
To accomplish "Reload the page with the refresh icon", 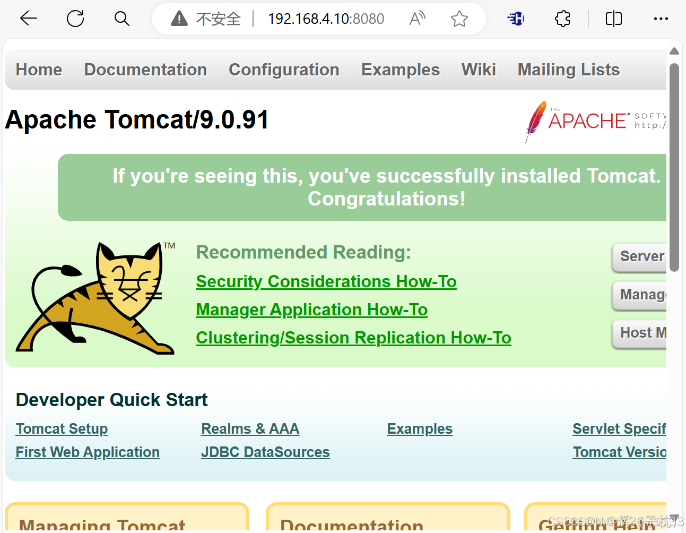I will pos(75,19).
